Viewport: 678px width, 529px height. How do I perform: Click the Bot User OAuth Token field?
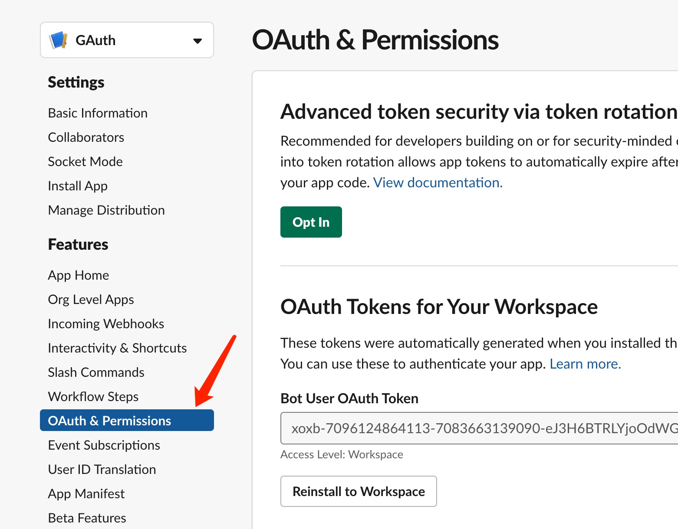[x=479, y=428]
